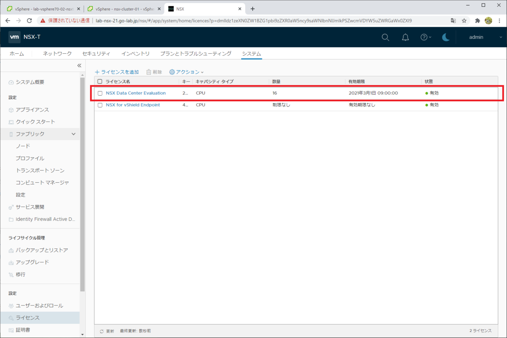Open NSX for vShield Endpoint license link
This screenshot has height=338, width=507.
[x=133, y=105]
